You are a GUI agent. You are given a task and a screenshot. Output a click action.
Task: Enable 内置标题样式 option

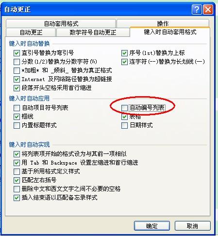click(17, 125)
